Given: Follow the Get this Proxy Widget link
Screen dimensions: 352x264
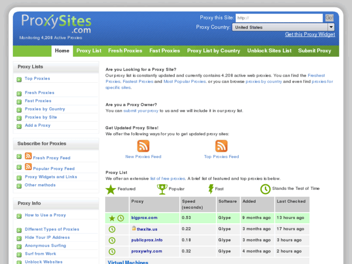Looking at the screenshot, I should [310, 34].
